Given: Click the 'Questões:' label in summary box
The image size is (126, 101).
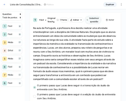Looking at the screenshot, I should (x=7, y=14).
